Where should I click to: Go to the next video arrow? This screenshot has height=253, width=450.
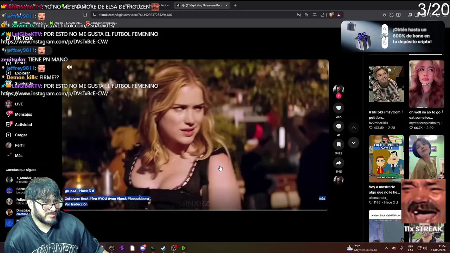tap(354, 143)
